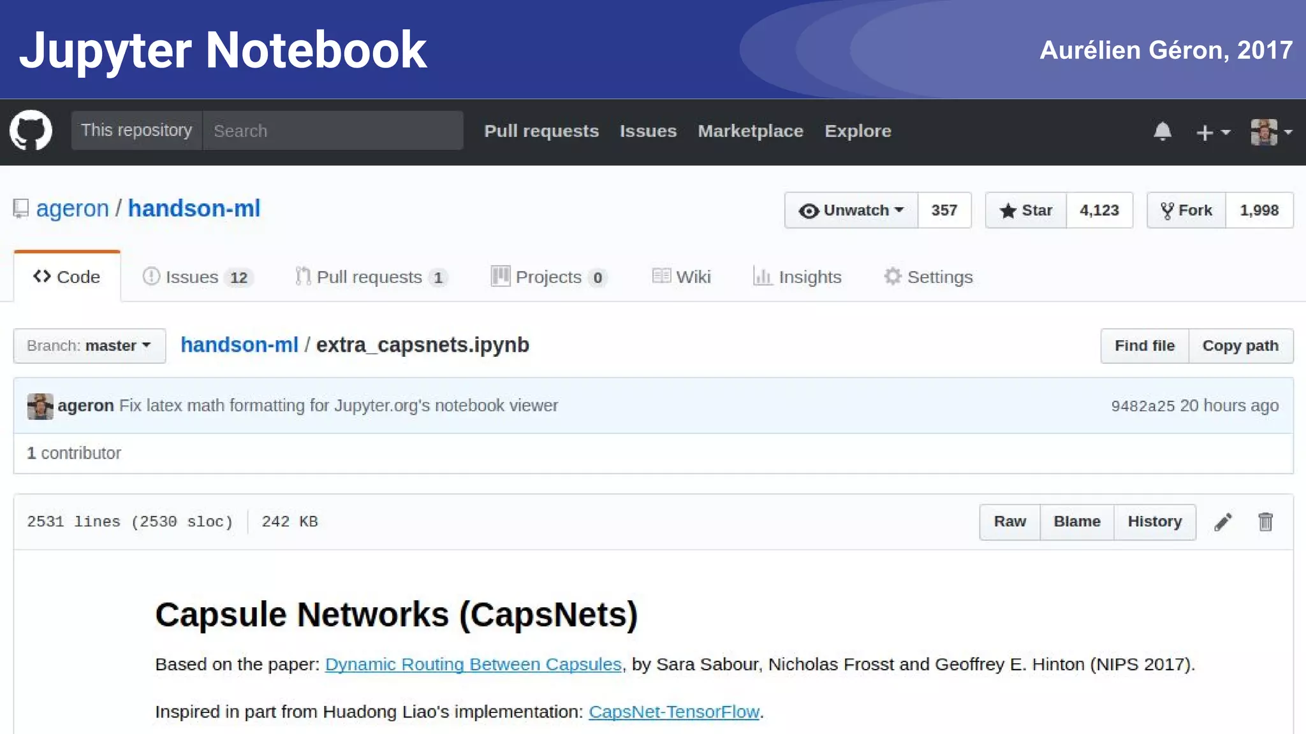Image resolution: width=1306 pixels, height=734 pixels.
Task: Click the trash delete file icon
Action: pos(1265,522)
